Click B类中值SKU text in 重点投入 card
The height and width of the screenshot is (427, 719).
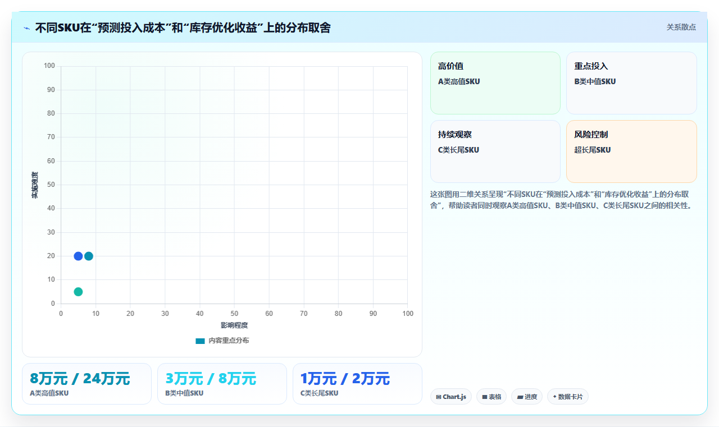[595, 81]
